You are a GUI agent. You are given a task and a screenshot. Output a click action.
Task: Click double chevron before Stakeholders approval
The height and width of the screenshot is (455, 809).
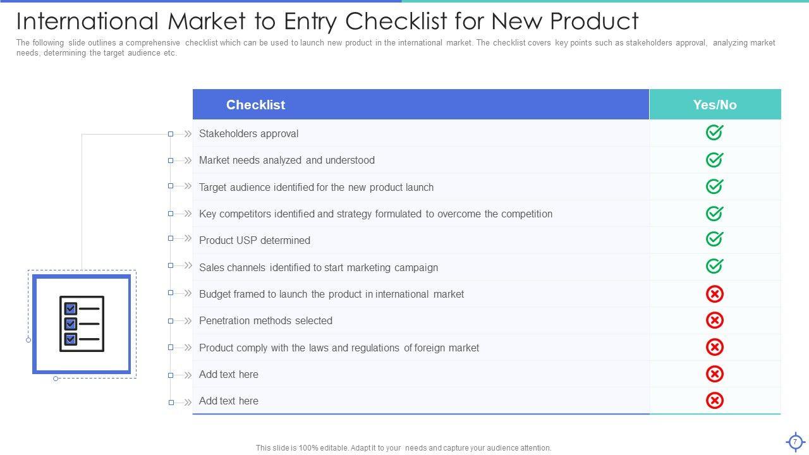(x=188, y=134)
